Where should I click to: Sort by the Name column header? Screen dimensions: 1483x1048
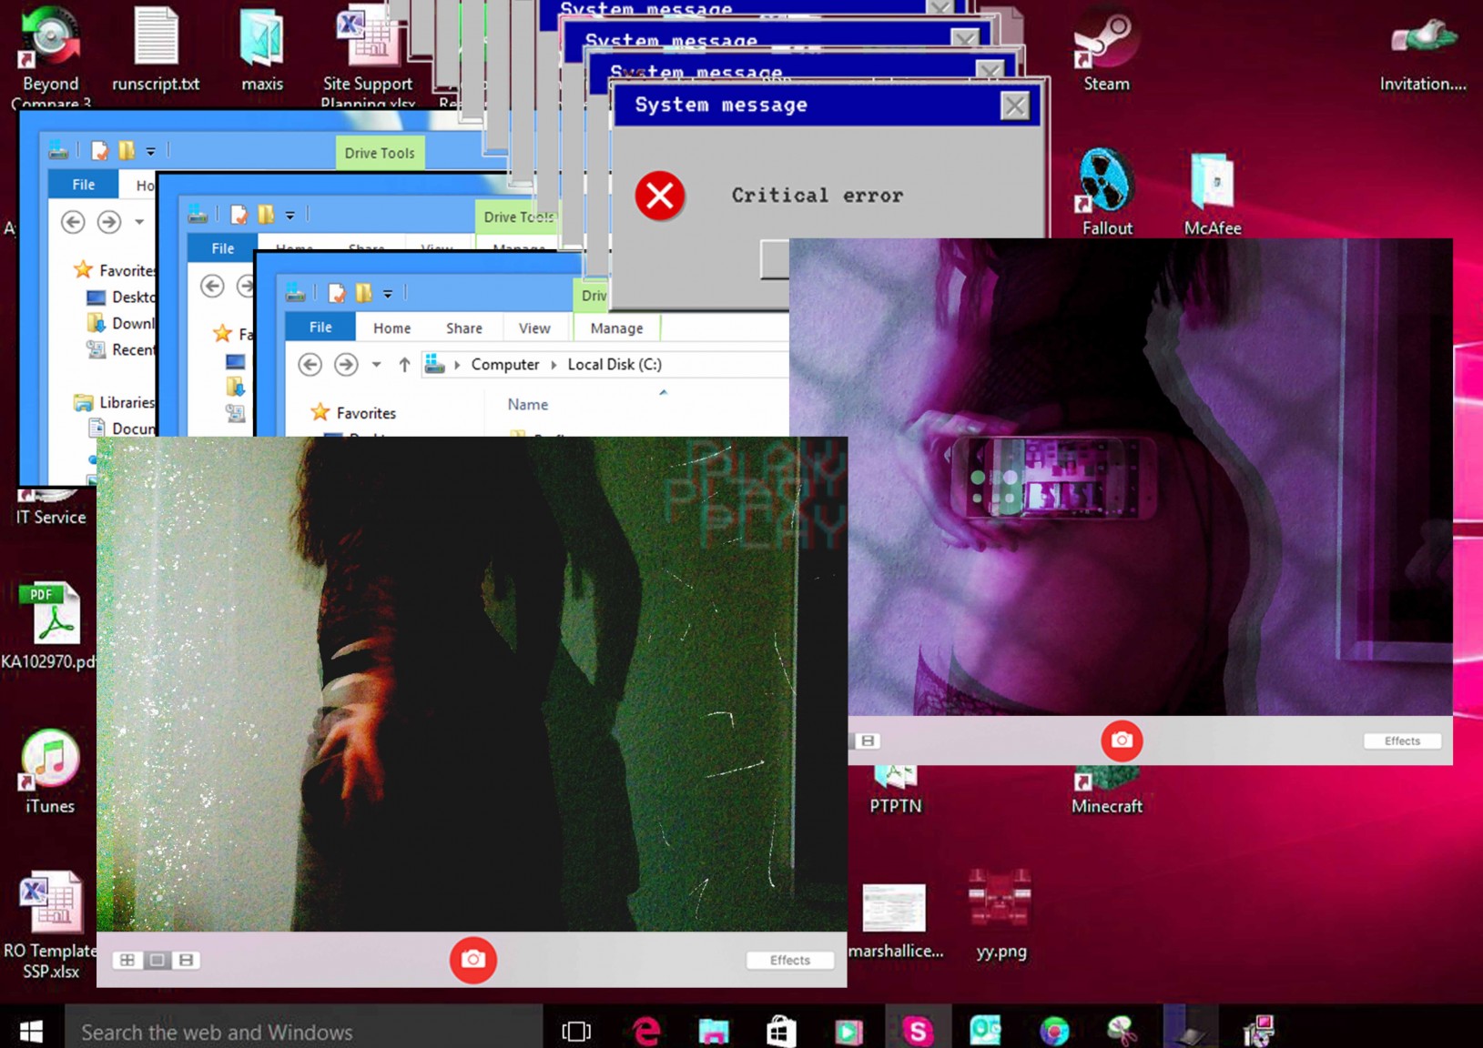[x=528, y=405]
